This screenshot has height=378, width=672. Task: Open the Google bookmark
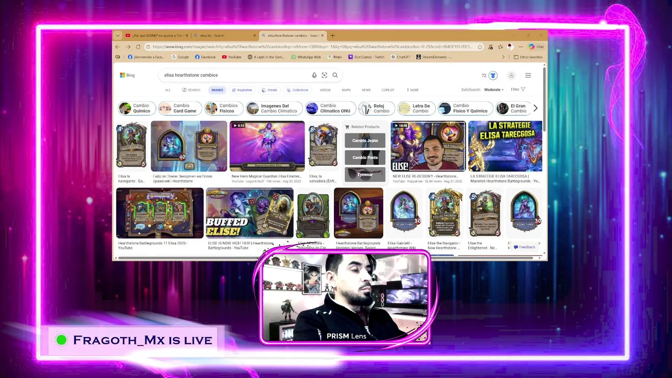[x=180, y=57]
